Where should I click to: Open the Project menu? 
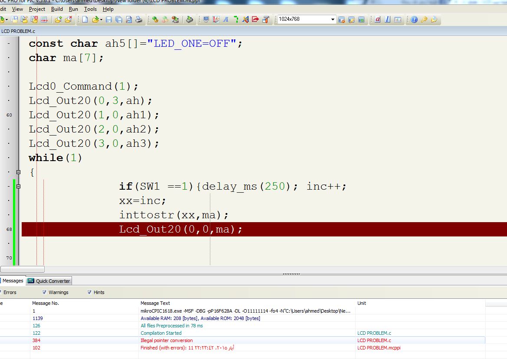coord(37,9)
